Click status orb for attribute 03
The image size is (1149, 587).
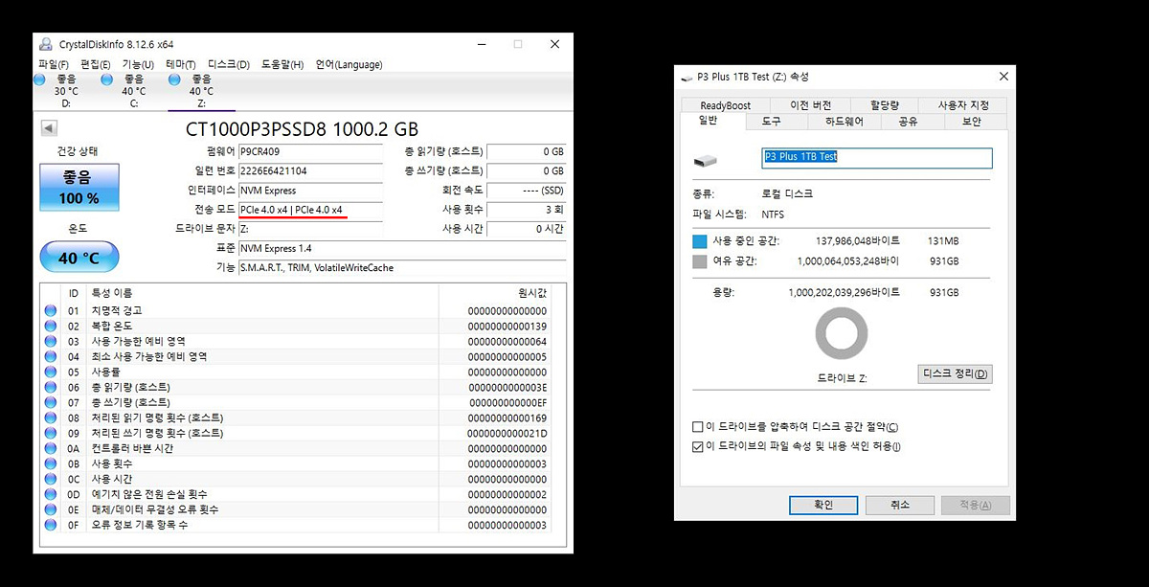[51, 342]
